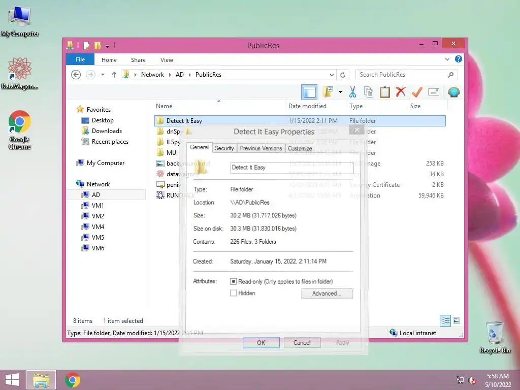The image size is (520, 390).
Task: Switch to the Customize tab
Action: 300,148
